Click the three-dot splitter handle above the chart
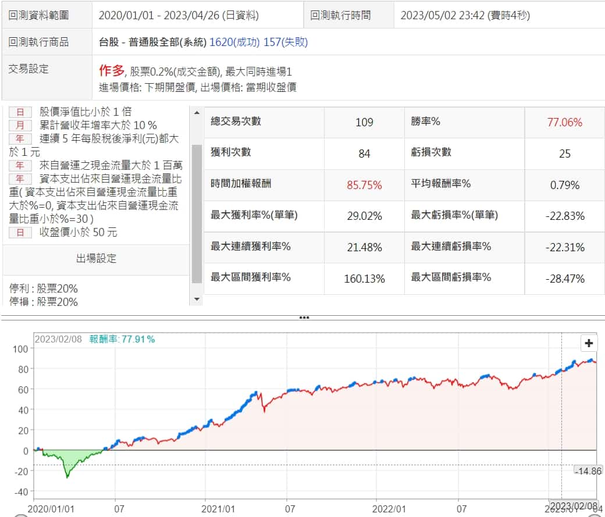This screenshot has width=605, height=517. click(303, 318)
